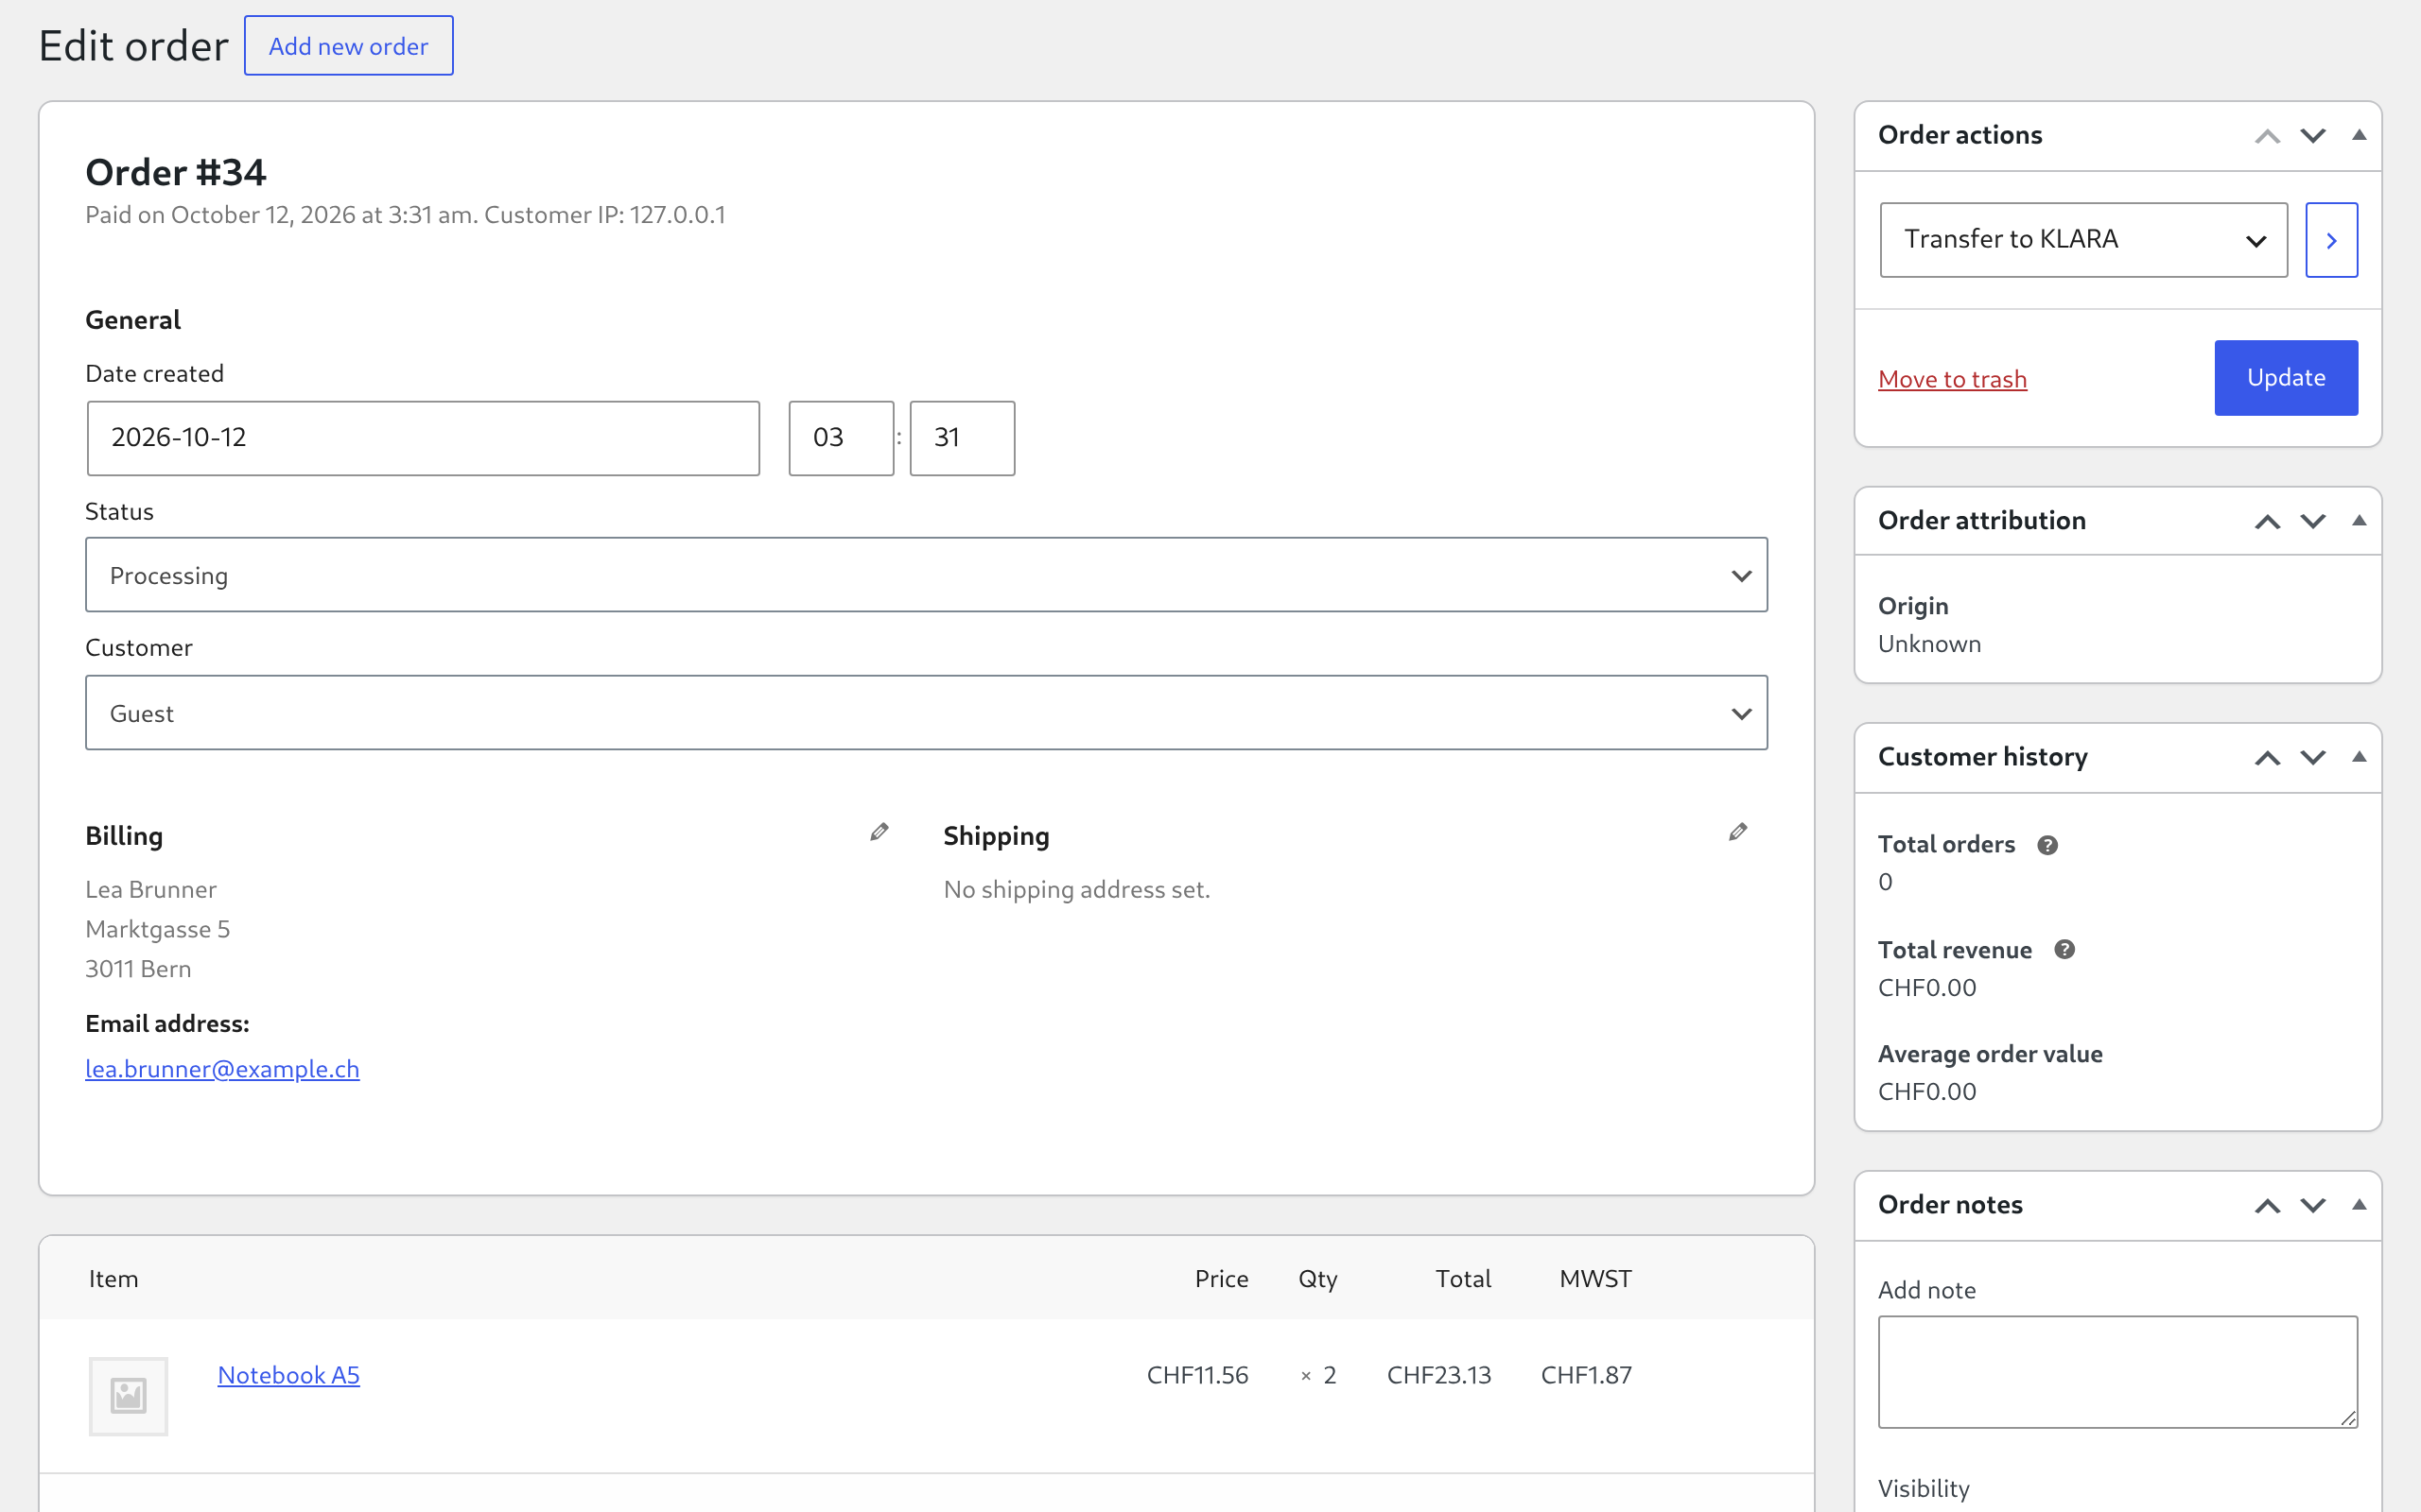Click the minute field showing 31
Screen dimensions: 2421x1512
tap(963, 438)
